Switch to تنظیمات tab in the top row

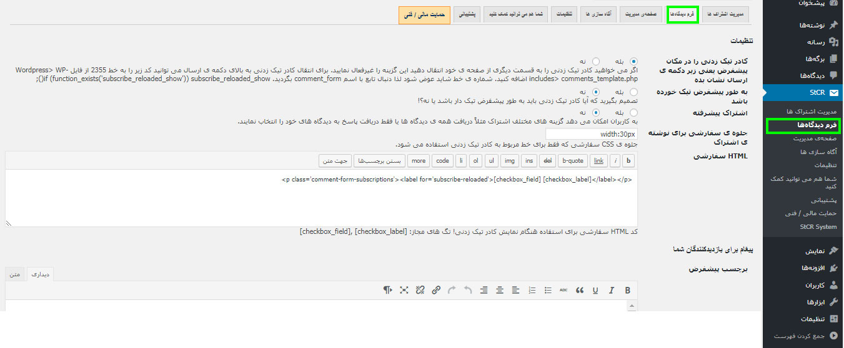[x=564, y=14]
